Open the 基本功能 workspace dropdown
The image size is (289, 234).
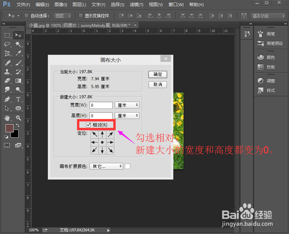pyautogui.click(x=268, y=16)
